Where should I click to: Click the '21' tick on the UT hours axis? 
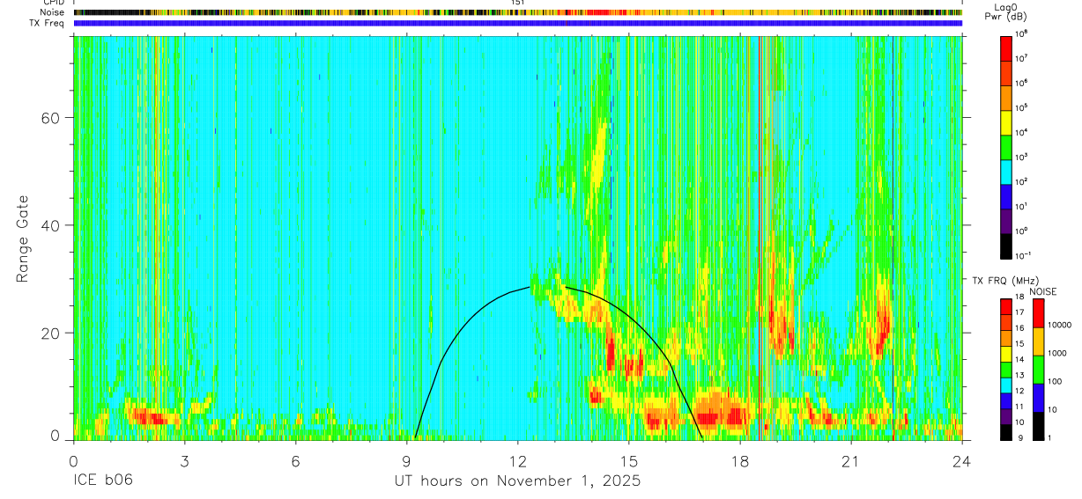851,462
